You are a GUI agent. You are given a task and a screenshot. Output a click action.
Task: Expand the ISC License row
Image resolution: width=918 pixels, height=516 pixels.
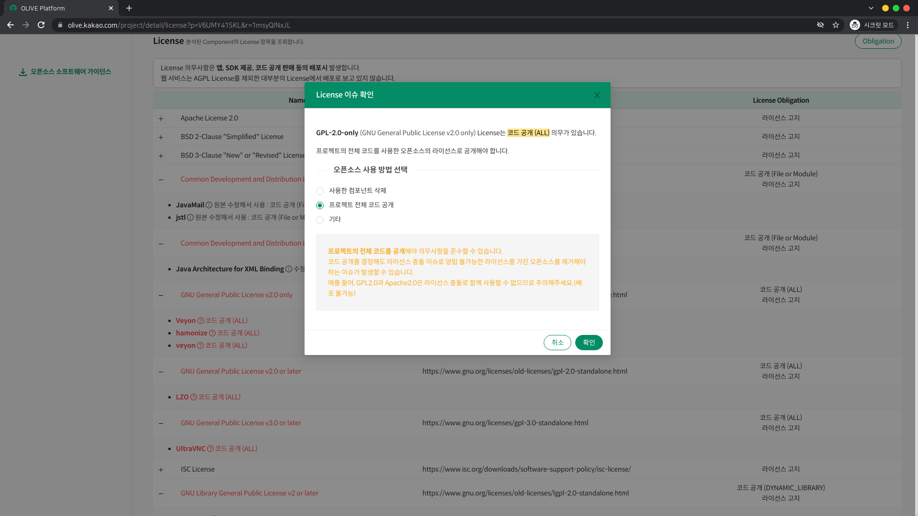point(161,470)
